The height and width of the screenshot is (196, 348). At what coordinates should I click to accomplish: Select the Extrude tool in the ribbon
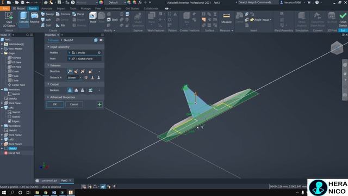click(24, 18)
